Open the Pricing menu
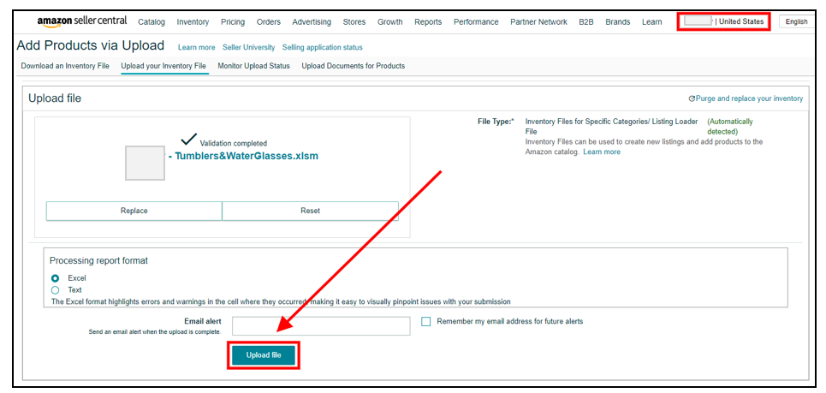Viewport: 826px width, 393px height. (233, 21)
